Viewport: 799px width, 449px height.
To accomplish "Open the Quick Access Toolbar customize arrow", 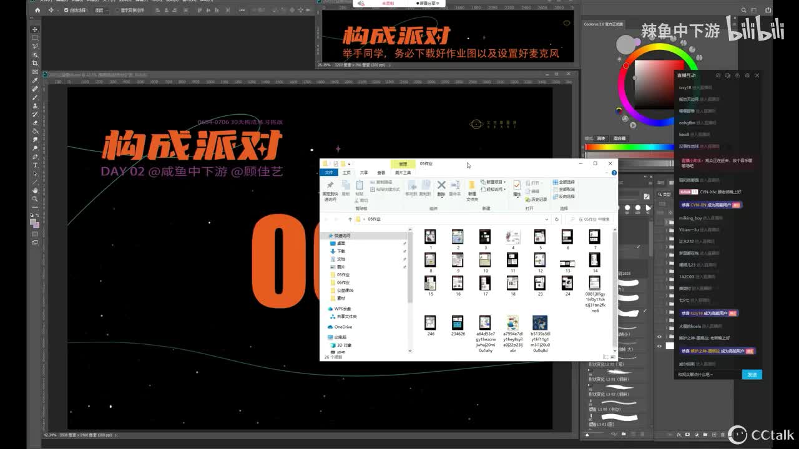I will [350, 164].
